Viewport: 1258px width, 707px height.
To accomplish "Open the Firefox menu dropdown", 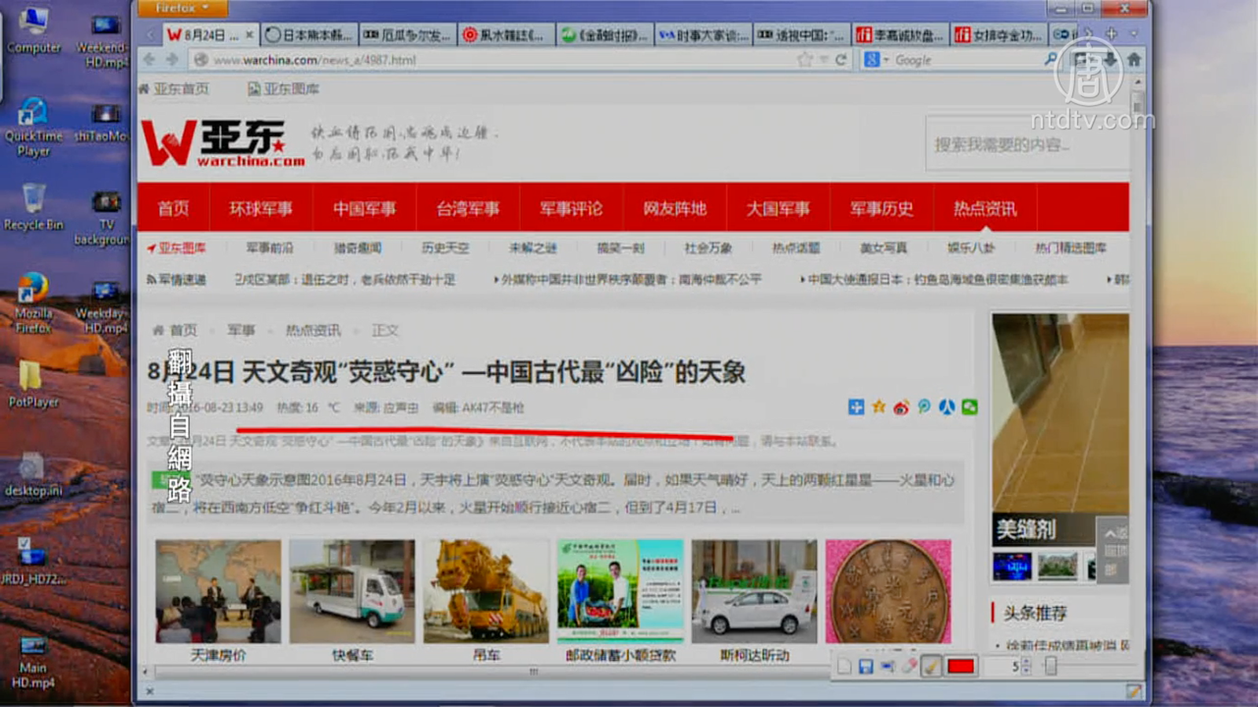I will [x=182, y=9].
